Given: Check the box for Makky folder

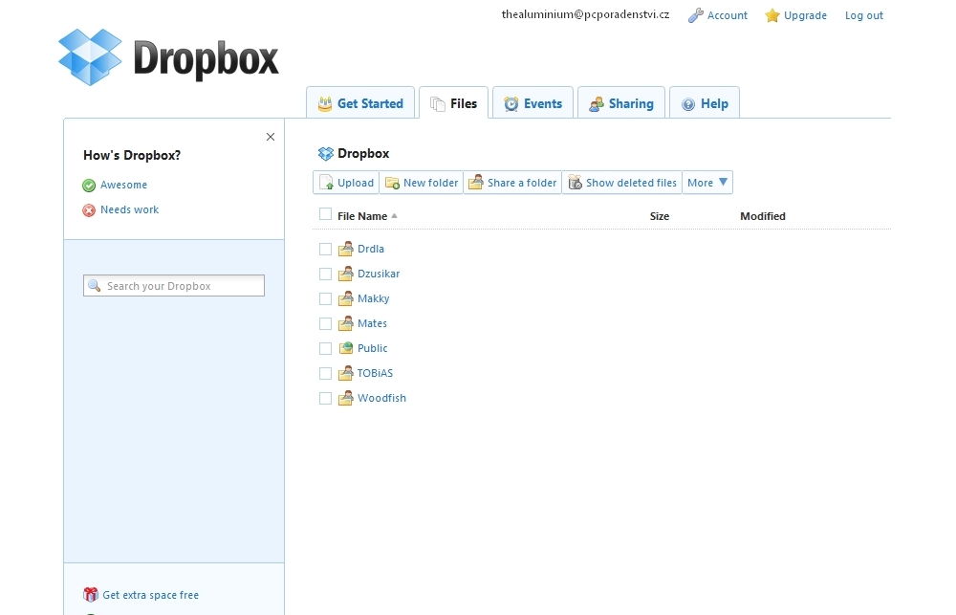Looking at the screenshot, I should 326,299.
